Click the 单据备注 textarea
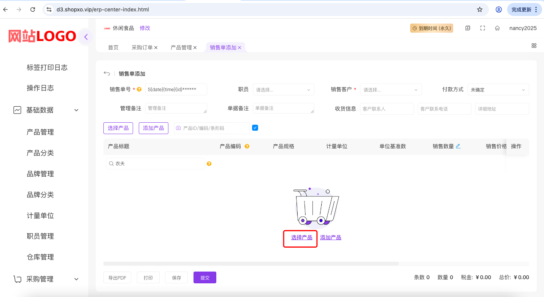544x297 pixels. click(x=284, y=108)
